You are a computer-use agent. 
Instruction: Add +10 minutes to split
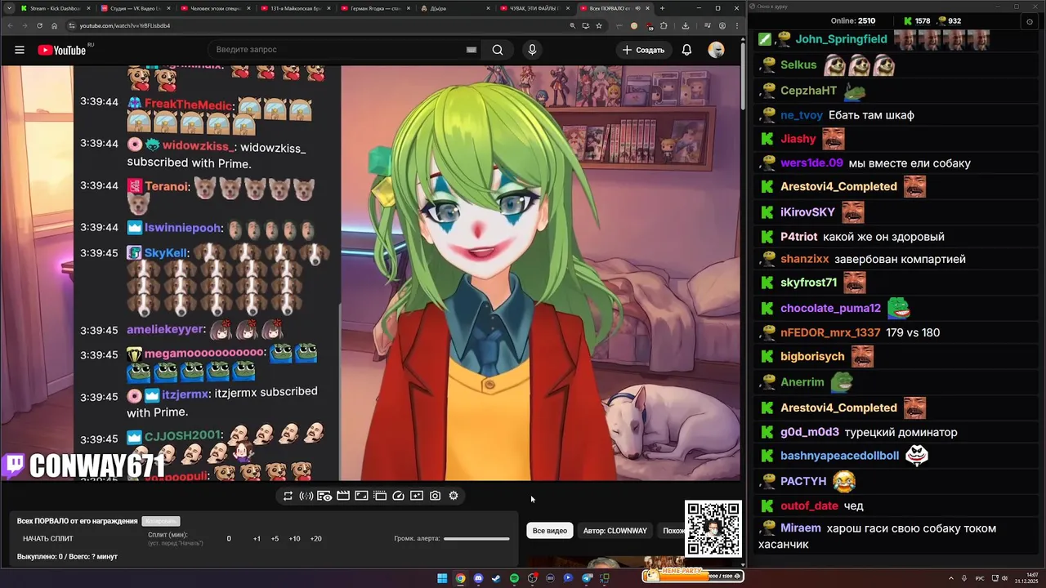pos(294,539)
